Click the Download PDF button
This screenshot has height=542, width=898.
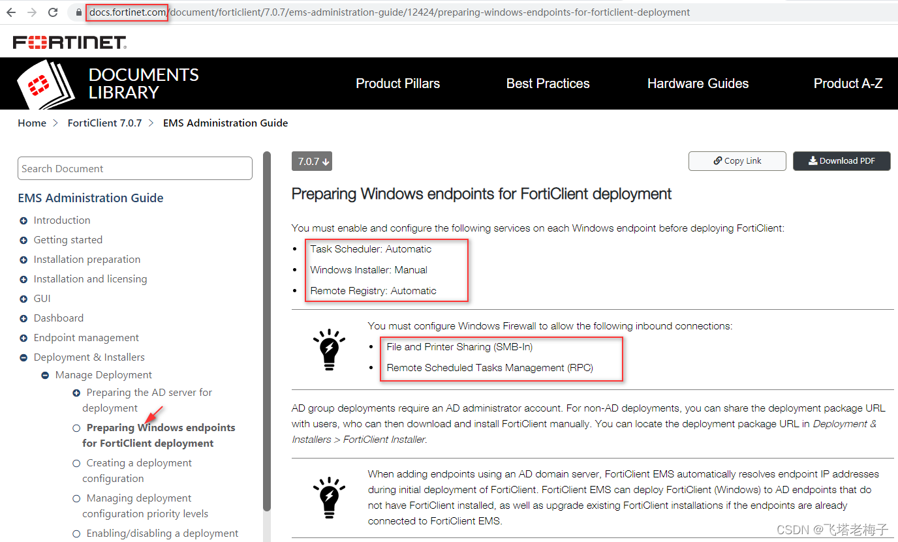841,161
